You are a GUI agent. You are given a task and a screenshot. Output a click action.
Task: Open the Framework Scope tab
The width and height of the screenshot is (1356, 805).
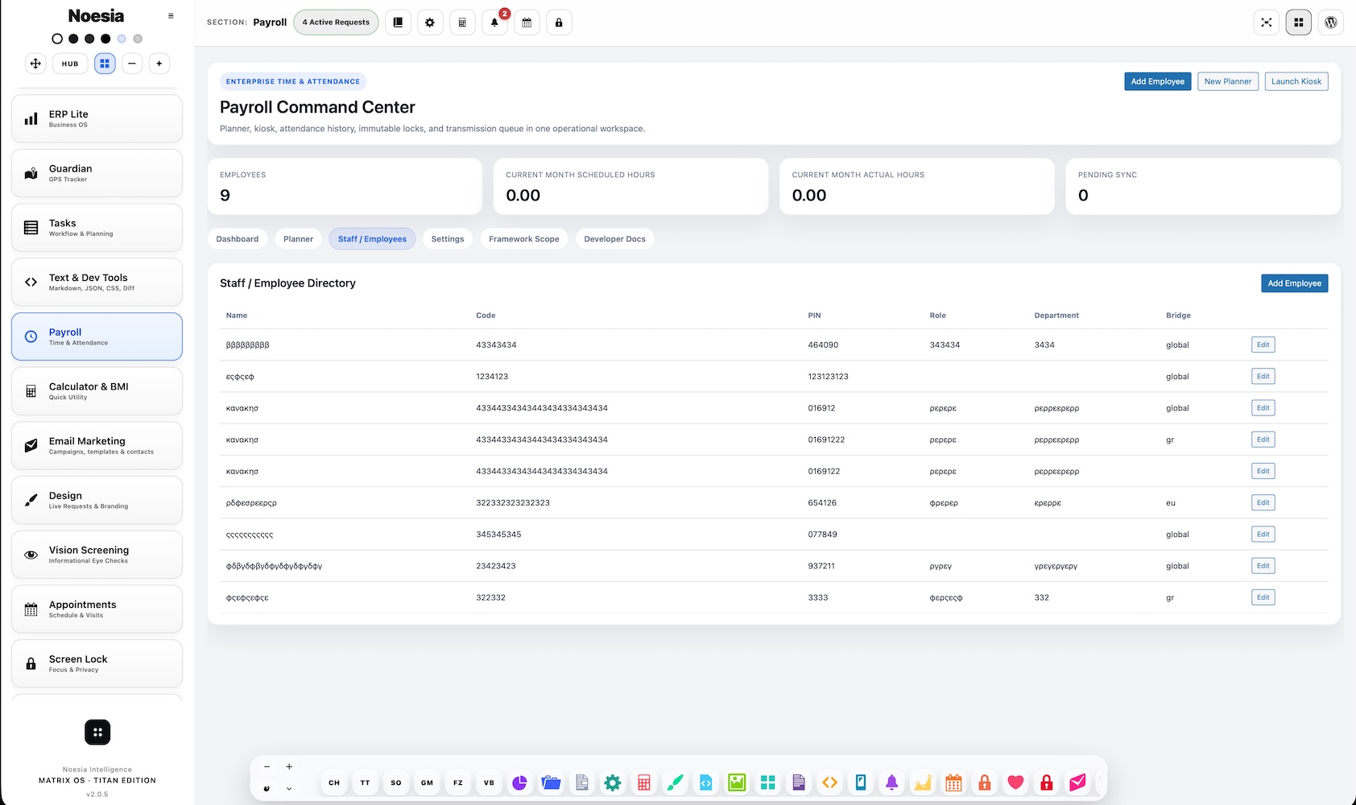coord(524,239)
